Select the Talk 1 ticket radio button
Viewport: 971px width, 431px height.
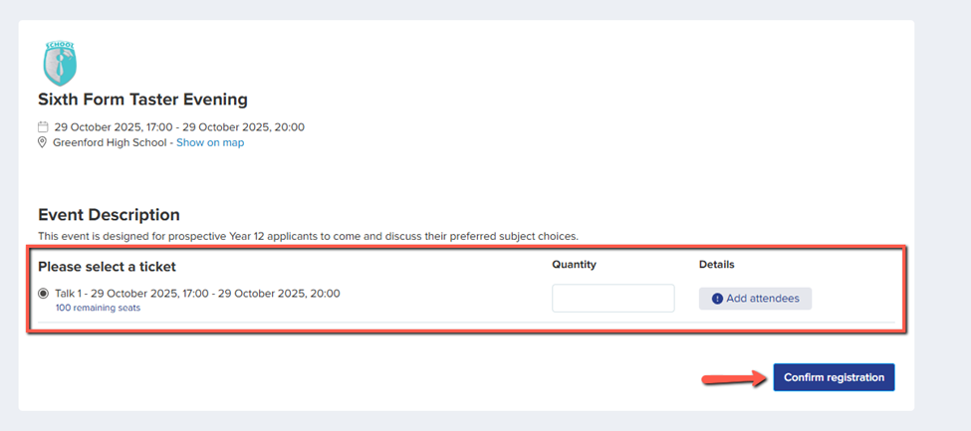click(x=43, y=294)
